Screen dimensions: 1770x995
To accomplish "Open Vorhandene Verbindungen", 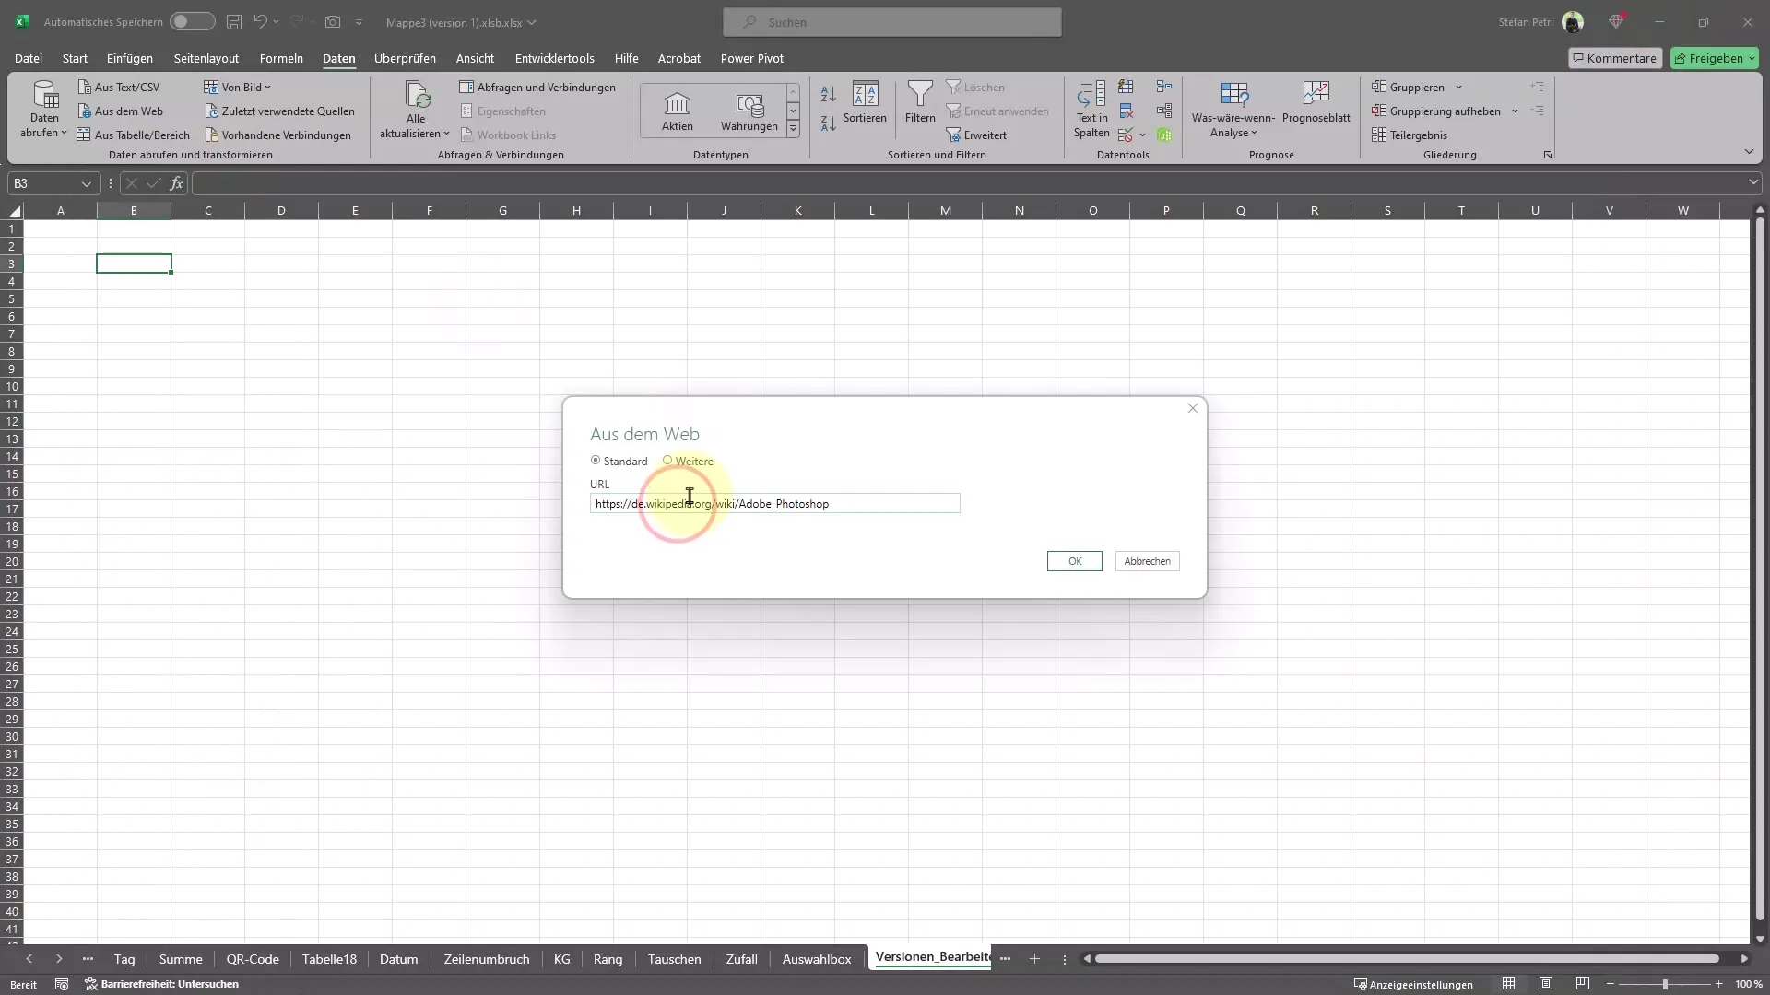I will coord(277,135).
